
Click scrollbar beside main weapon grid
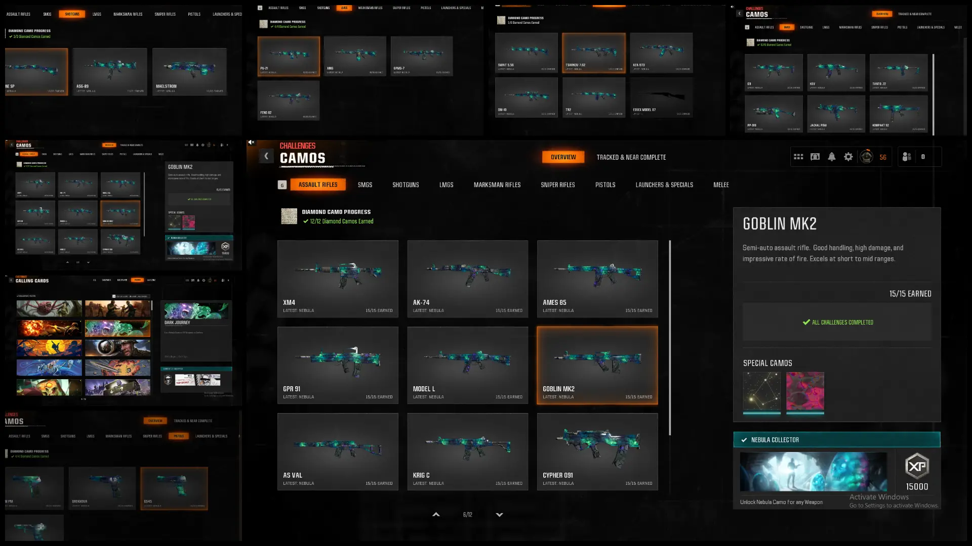(x=670, y=338)
